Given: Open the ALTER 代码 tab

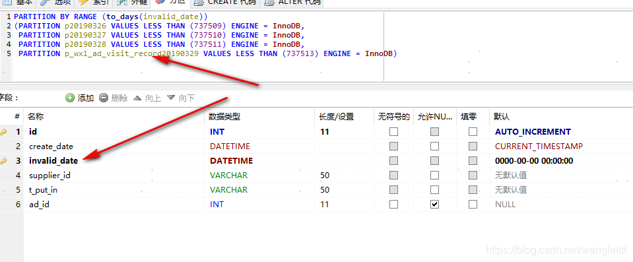Looking at the screenshot, I should [292, 3].
